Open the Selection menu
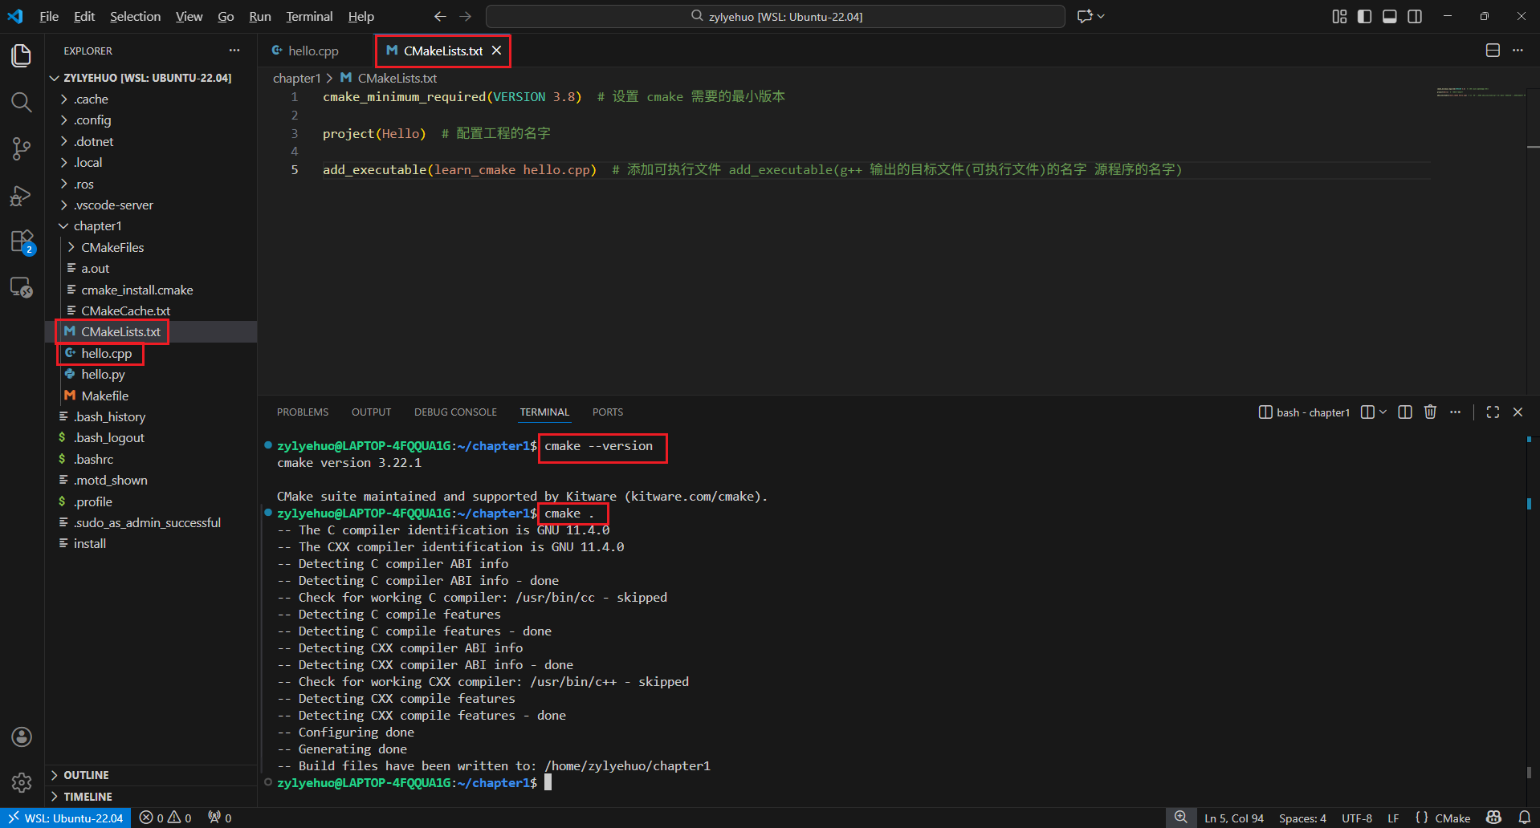1540x828 pixels. coord(135,16)
